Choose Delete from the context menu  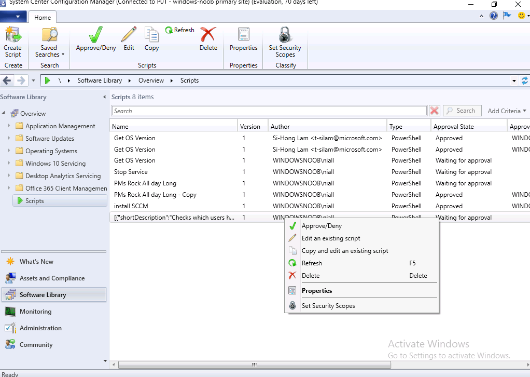(x=361, y=275)
